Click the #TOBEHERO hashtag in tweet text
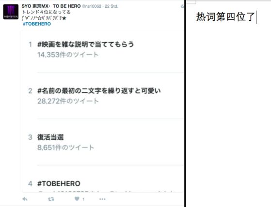The image size is (271, 207). click(37, 24)
